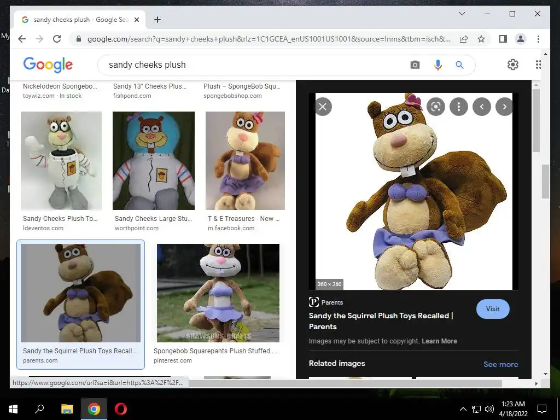
Task: Open the preview's three-dot options
Action: 459,107
